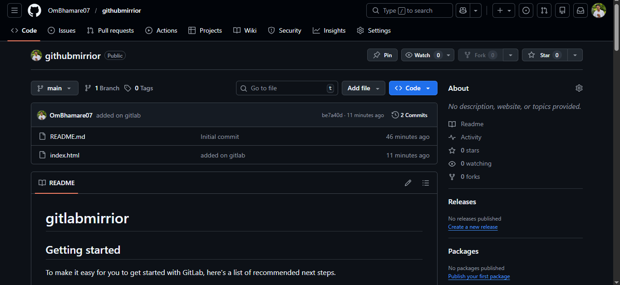The width and height of the screenshot is (620, 285).
Task: Open header repositories icon
Action: pyautogui.click(x=562, y=10)
